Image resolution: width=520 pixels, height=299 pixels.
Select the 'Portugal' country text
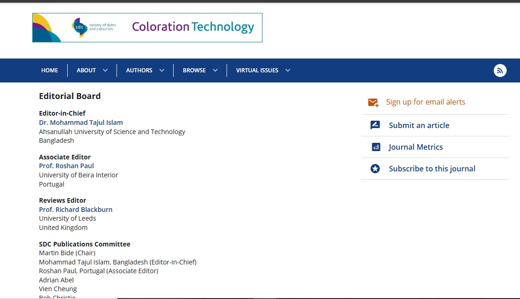52,184
